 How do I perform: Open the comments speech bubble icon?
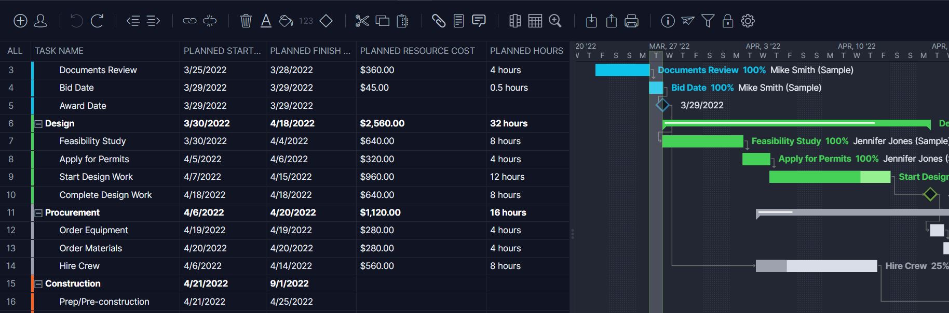[479, 21]
